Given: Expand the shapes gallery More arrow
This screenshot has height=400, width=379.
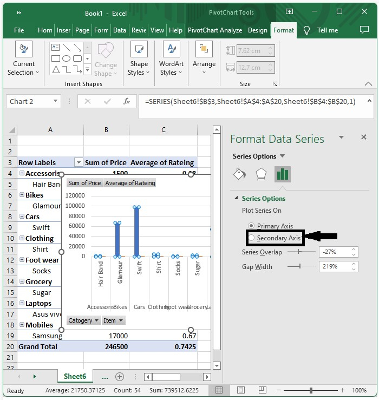Looking at the screenshot, I should pyautogui.click(x=87, y=69).
